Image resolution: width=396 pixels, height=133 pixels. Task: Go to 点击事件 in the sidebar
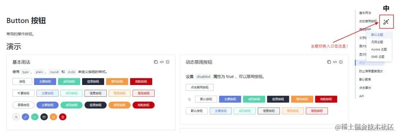coord(365,88)
